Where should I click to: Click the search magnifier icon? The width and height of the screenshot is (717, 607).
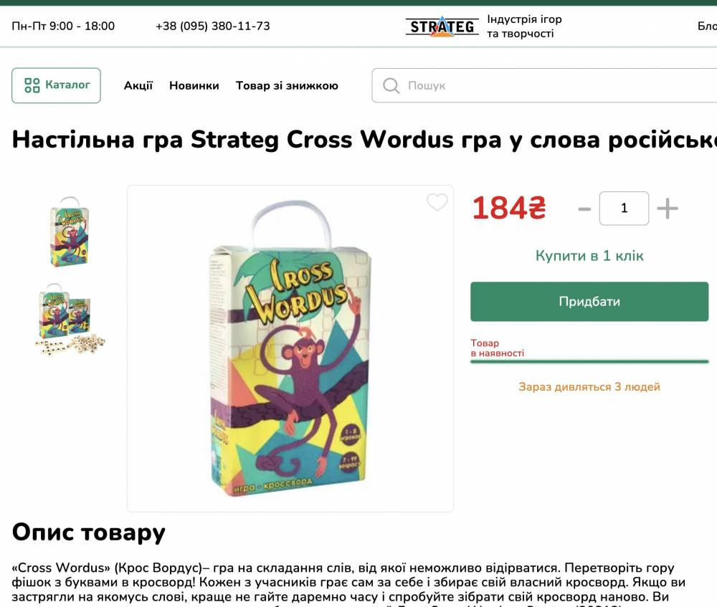(391, 85)
